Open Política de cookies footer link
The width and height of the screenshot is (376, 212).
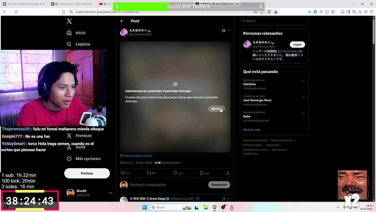click(x=252, y=145)
